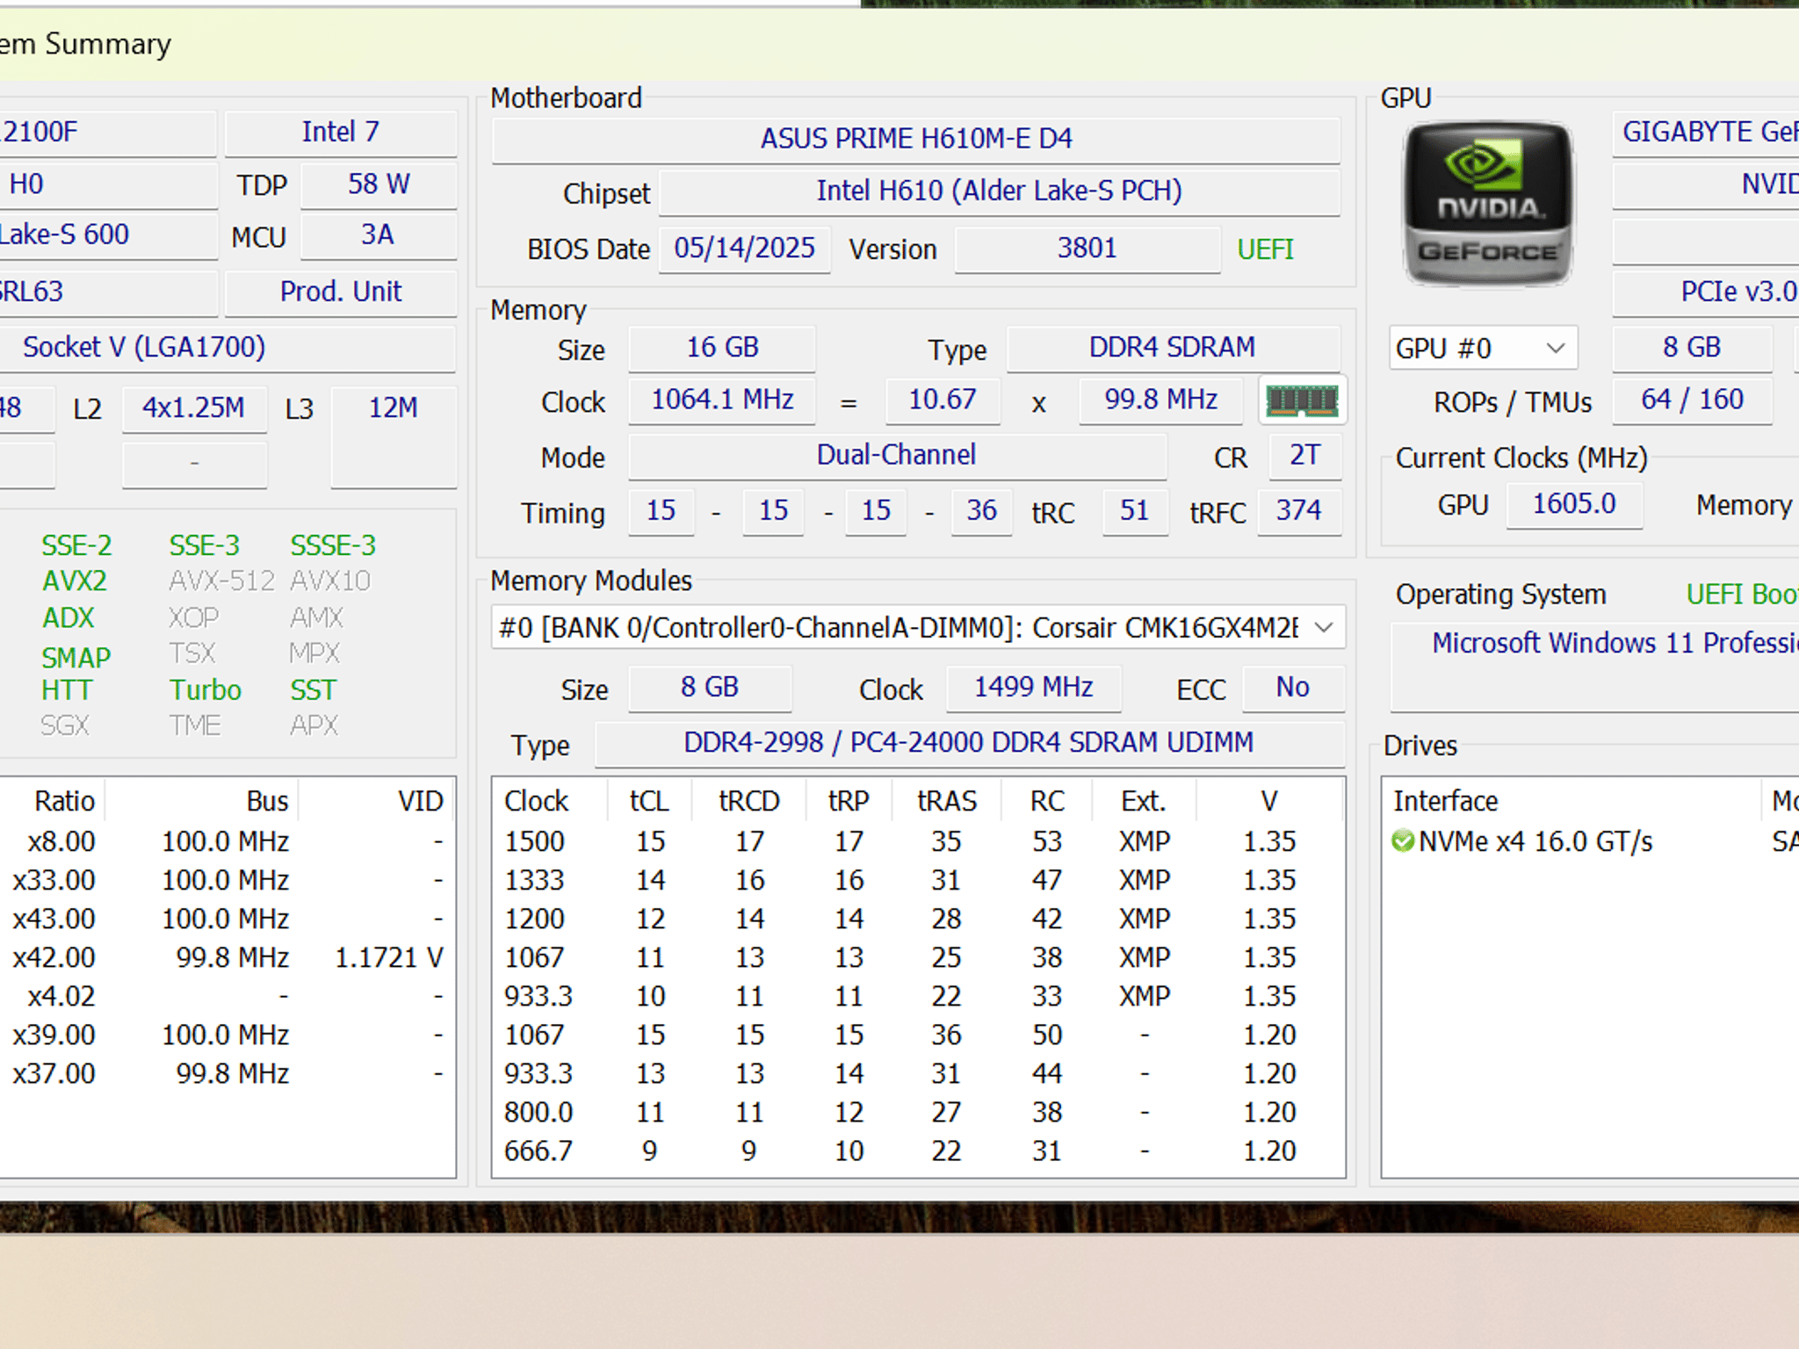
Task: Select the ASUS PRIME H610M-E D4 motherboard field
Action: (x=916, y=139)
